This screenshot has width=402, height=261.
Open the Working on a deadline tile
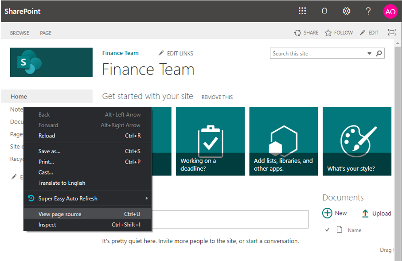pos(210,141)
